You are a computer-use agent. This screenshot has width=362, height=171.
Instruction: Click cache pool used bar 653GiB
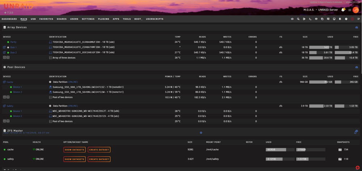click(280, 150)
